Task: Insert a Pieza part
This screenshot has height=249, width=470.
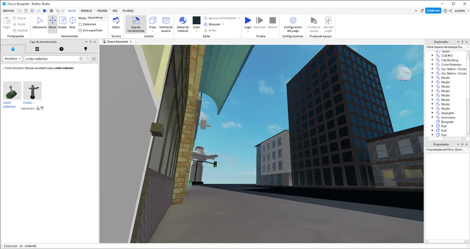Action: point(152,23)
